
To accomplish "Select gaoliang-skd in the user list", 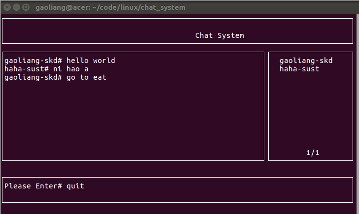I will [306, 61].
